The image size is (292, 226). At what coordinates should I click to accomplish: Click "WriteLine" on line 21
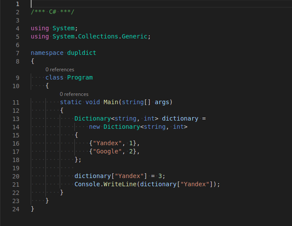120,184
